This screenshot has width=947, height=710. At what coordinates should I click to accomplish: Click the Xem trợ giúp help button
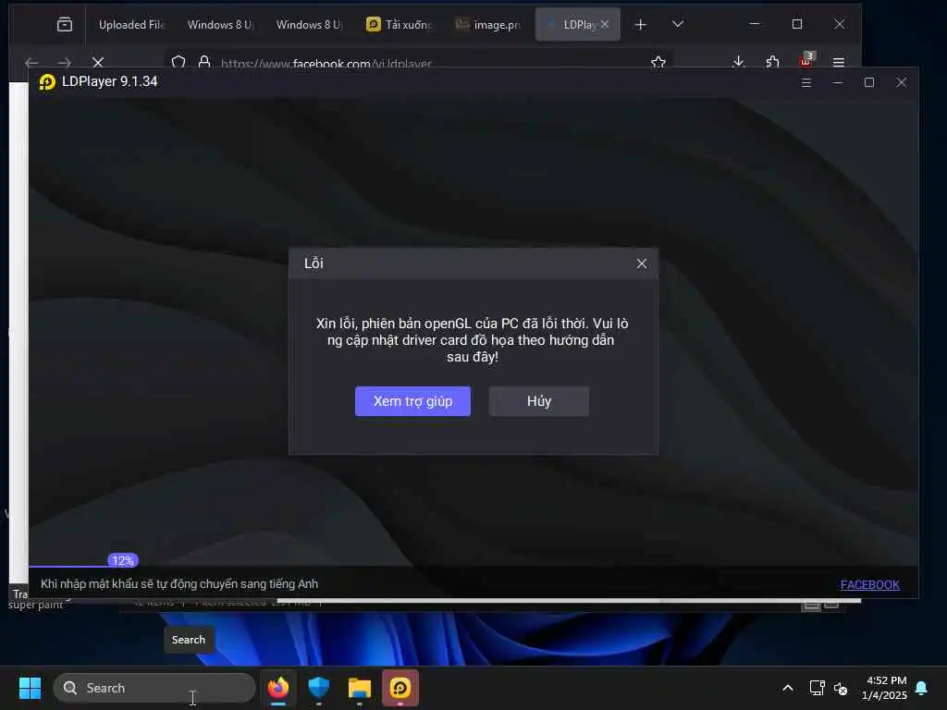click(412, 401)
